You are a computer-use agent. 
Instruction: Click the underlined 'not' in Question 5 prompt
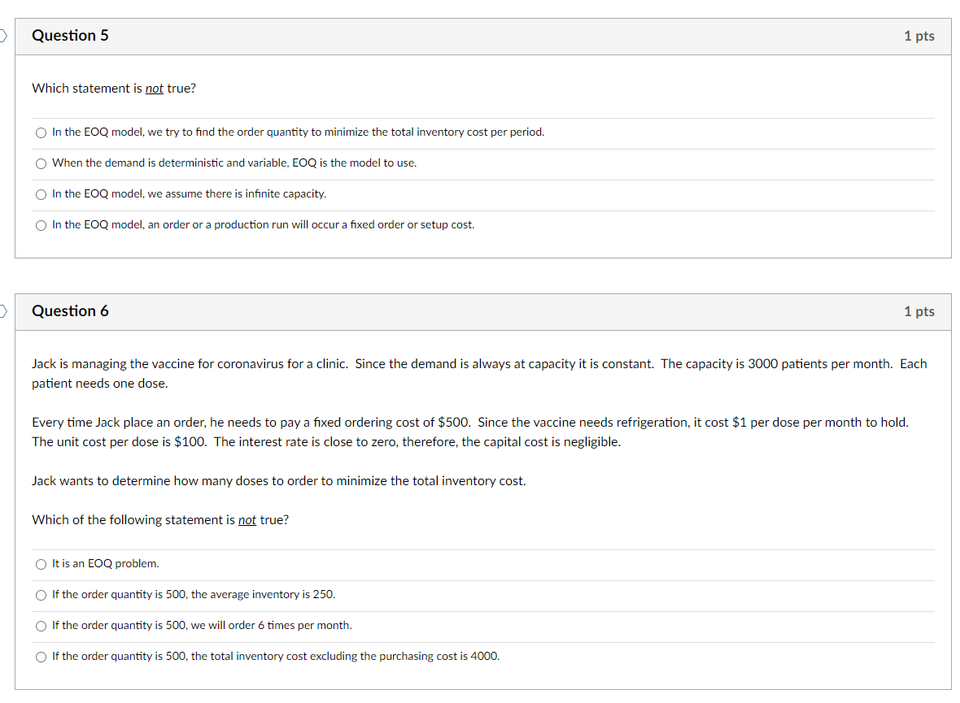pyautogui.click(x=154, y=88)
